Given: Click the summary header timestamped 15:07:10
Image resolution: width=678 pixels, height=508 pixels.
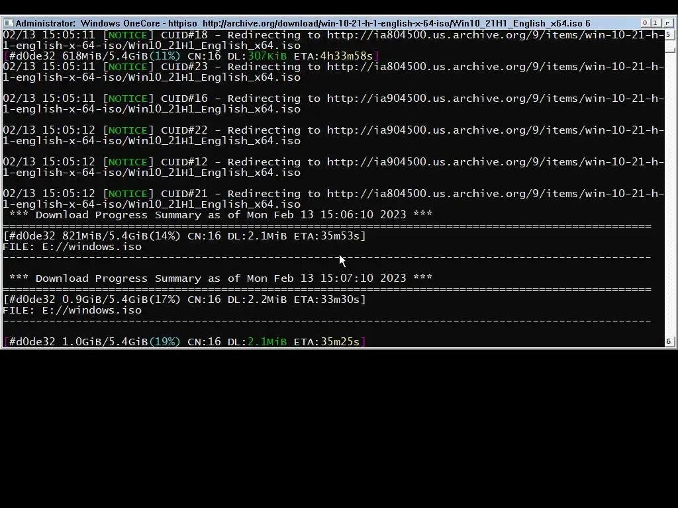Looking at the screenshot, I should click(x=220, y=278).
